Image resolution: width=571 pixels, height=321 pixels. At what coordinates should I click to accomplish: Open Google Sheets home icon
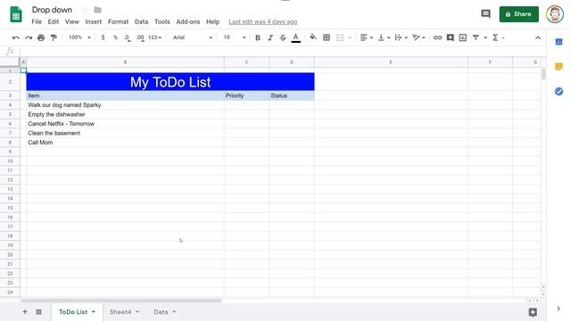click(x=16, y=14)
